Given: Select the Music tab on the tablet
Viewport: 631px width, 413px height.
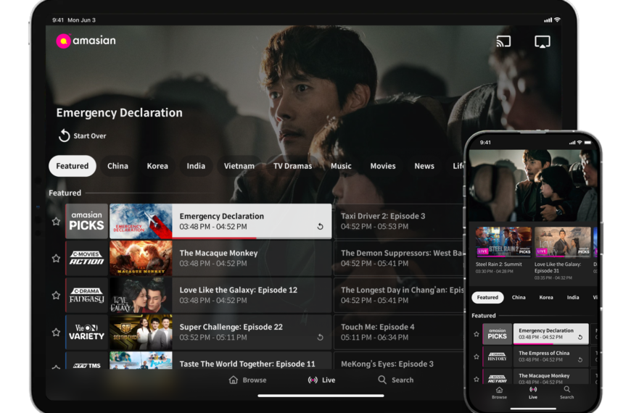Looking at the screenshot, I should [x=341, y=166].
